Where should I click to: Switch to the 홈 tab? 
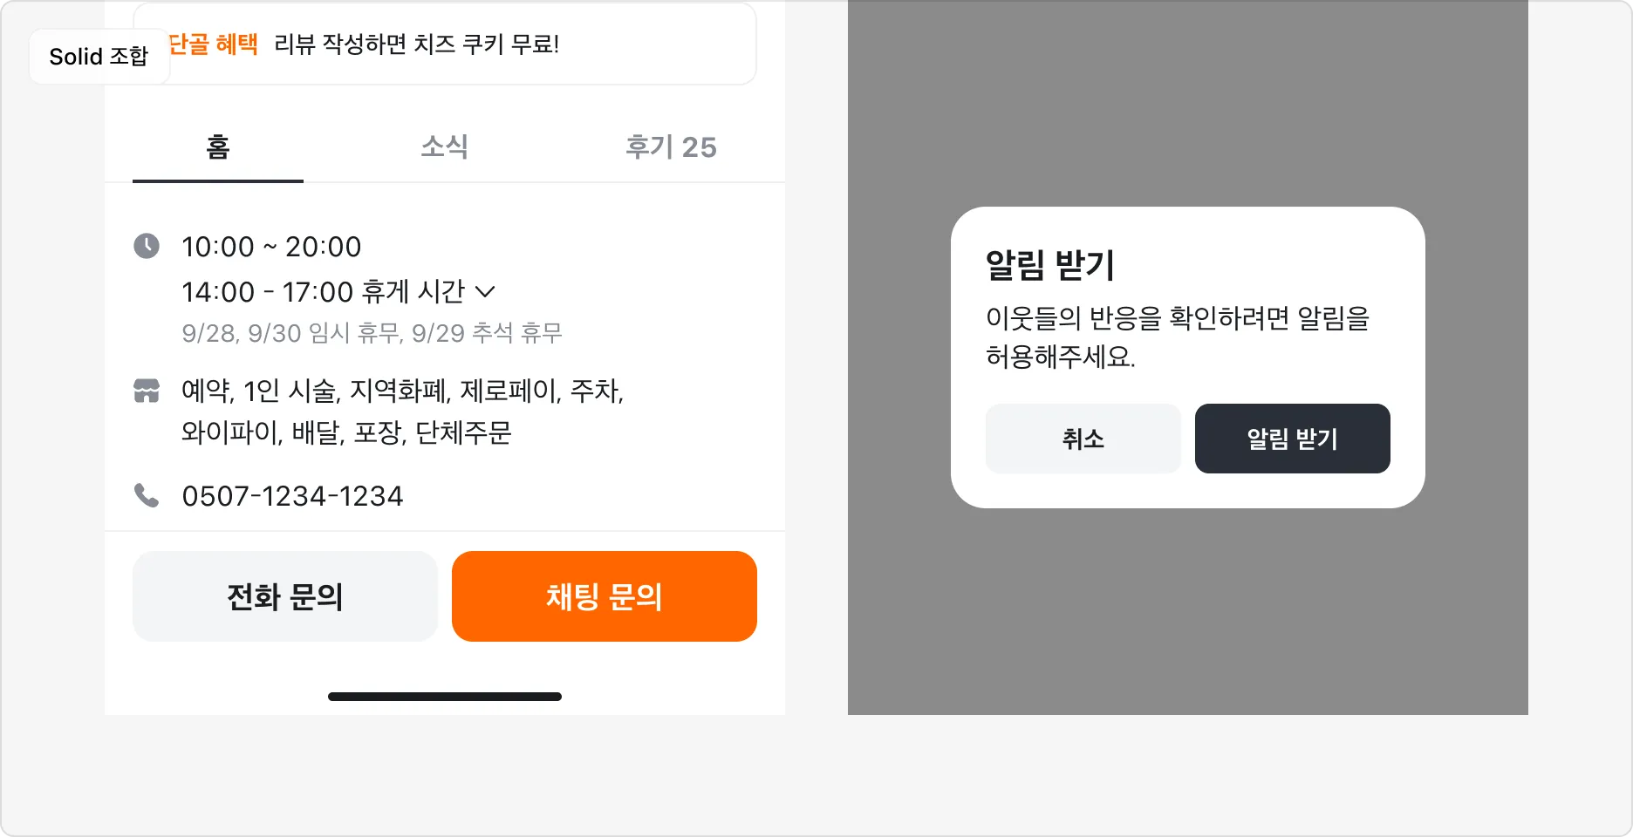[x=218, y=146]
